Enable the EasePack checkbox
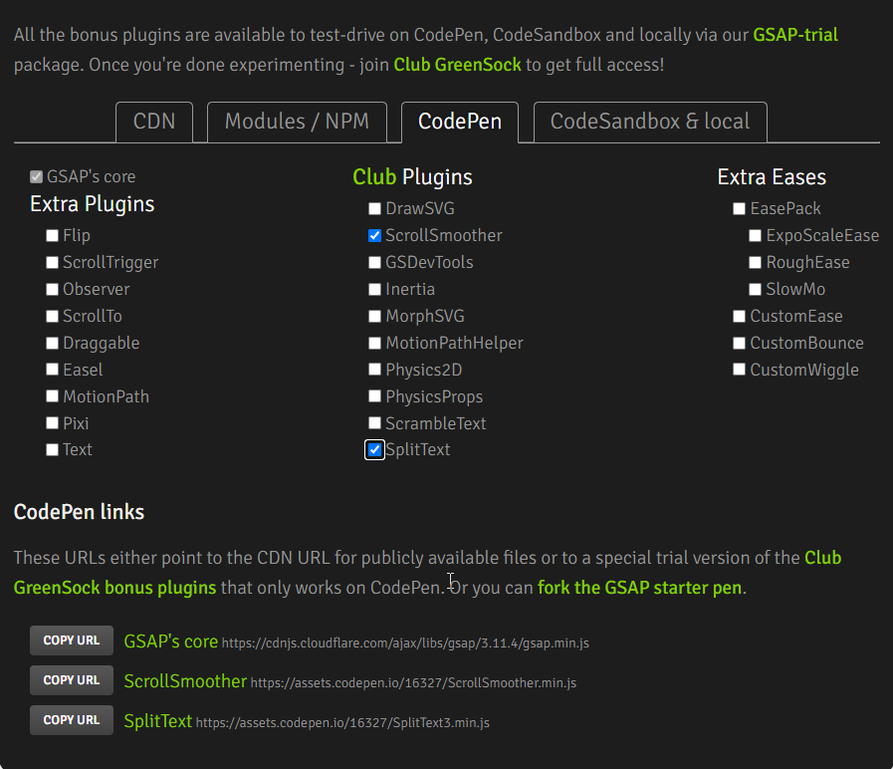The width and height of the screenshot is (893, 769). pos(740,208)
